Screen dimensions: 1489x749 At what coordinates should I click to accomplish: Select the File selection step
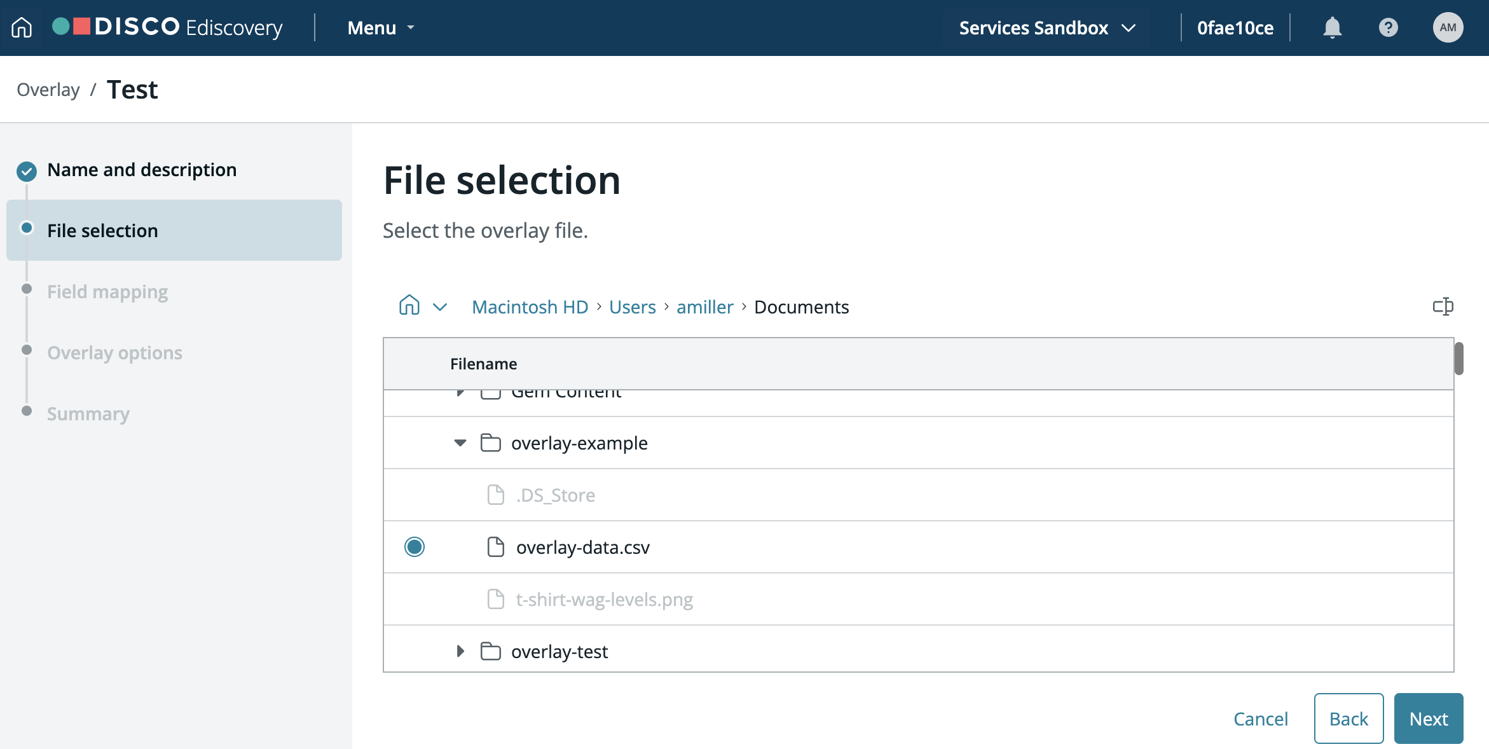coord(174,230)
